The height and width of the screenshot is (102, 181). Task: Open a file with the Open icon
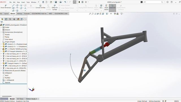coord(51,2)
